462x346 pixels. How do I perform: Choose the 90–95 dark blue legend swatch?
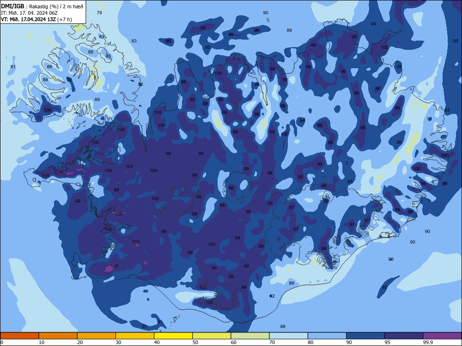365,336
